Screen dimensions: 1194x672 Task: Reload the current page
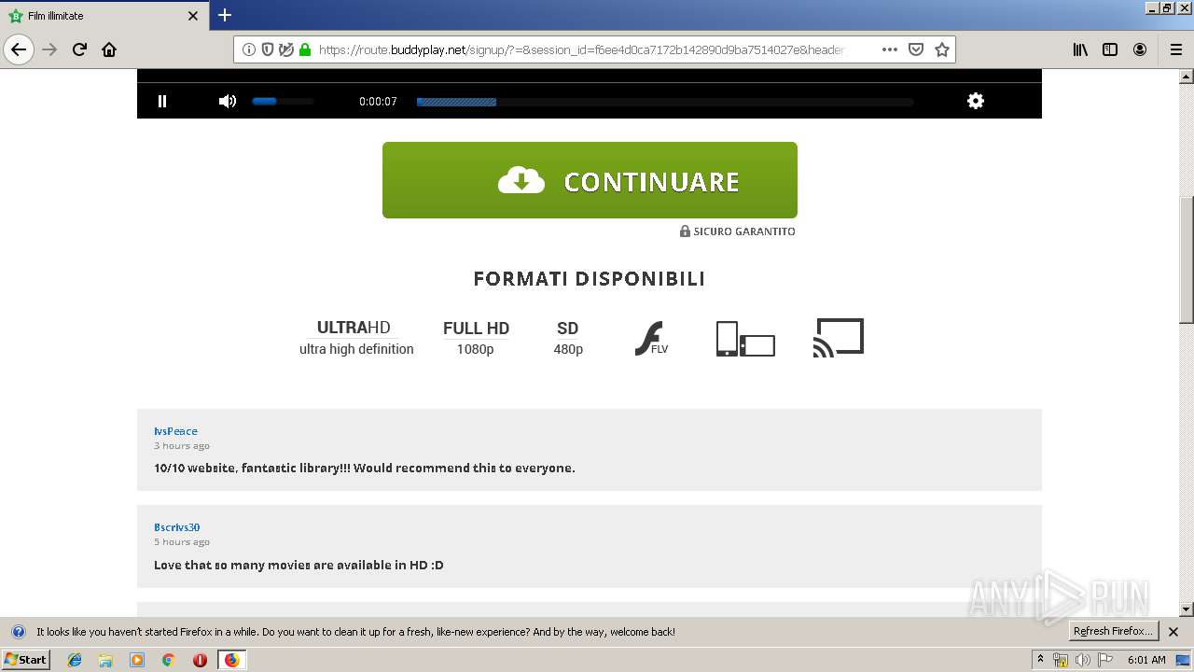80,49
